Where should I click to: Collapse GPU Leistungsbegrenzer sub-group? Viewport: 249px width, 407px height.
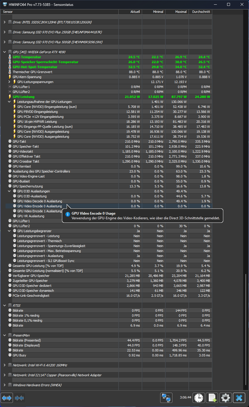click(10, 231)
